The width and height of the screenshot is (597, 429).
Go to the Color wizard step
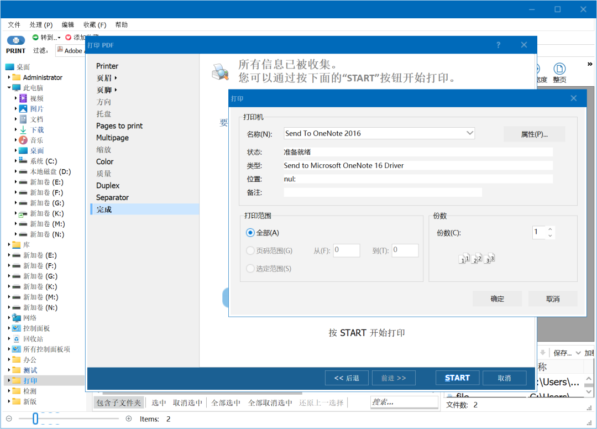click(x=104, y=161)
